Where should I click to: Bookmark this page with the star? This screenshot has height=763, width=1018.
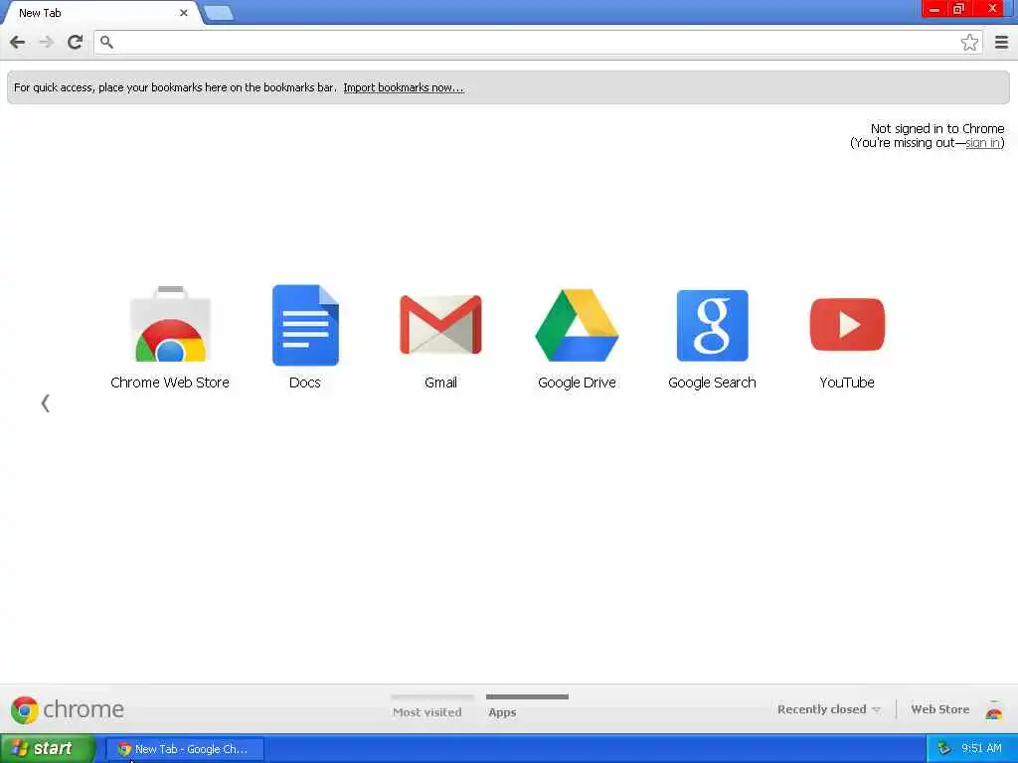point(969,42)
